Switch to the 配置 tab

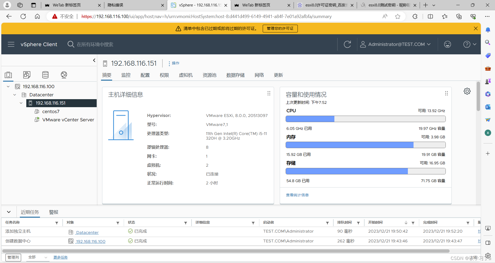[x=145, y=75]
